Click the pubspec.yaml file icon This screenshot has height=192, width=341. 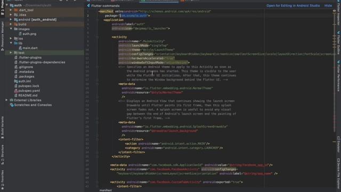click(16, 91)
